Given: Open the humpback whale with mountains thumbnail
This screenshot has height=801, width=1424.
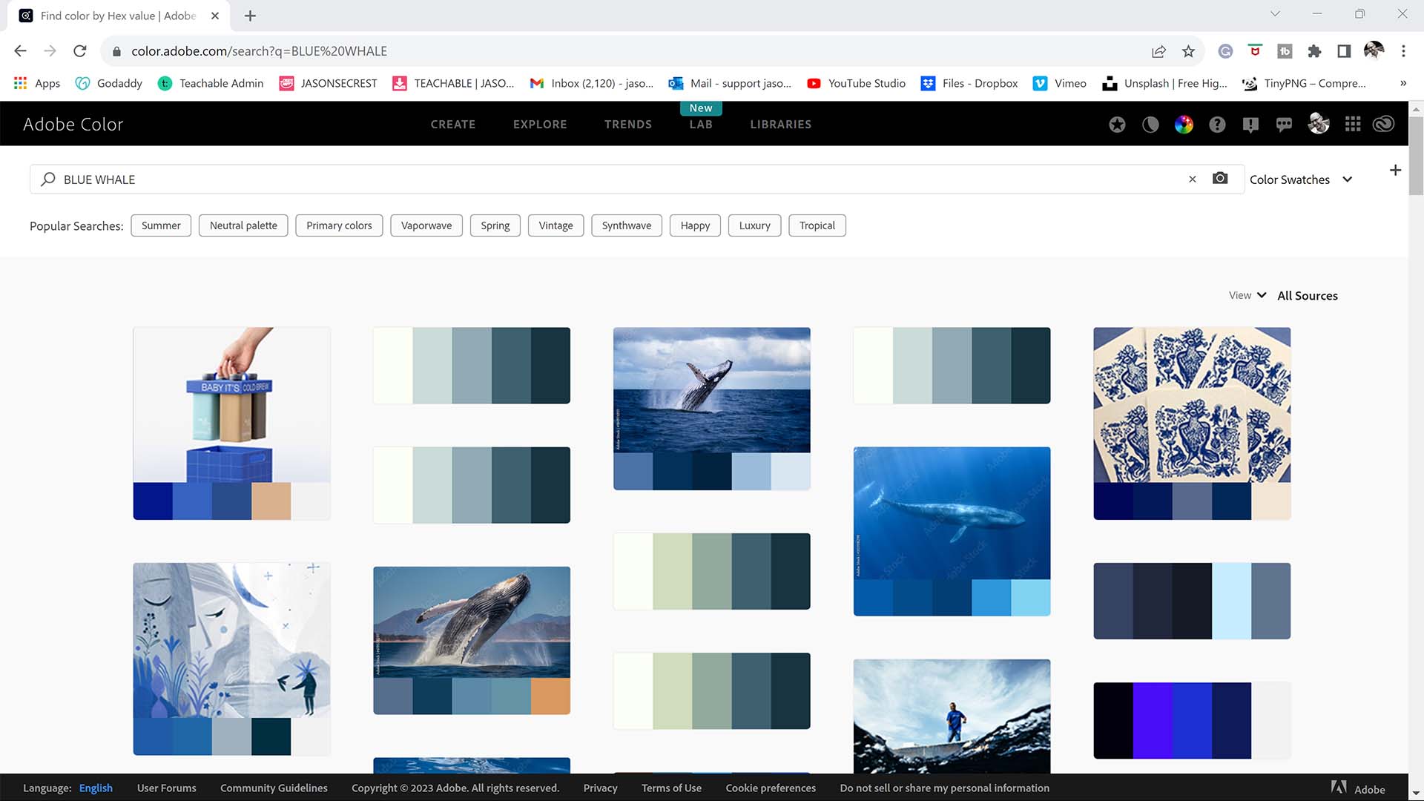Looking at the screenshot, I should click(x=472, y=622).
